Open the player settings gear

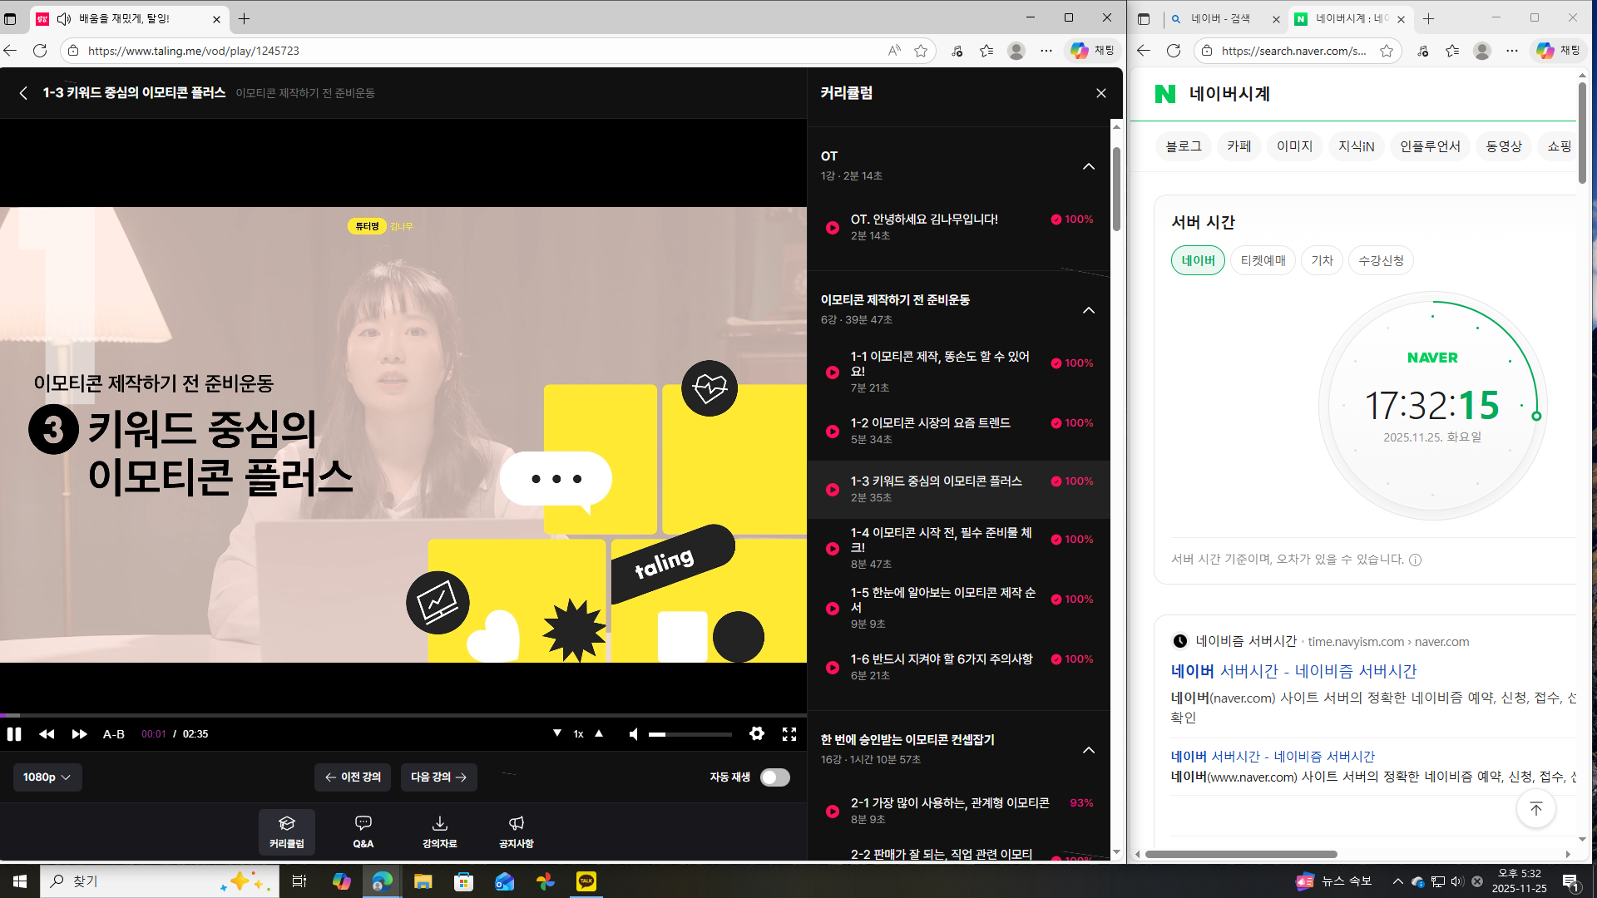756,733
